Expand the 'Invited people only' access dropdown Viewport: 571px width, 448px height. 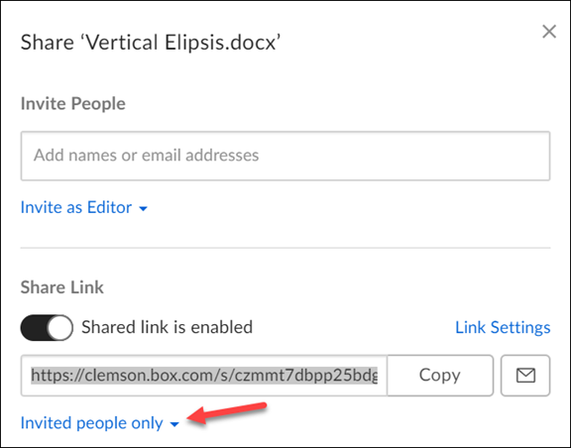click(x=100, y=423)
